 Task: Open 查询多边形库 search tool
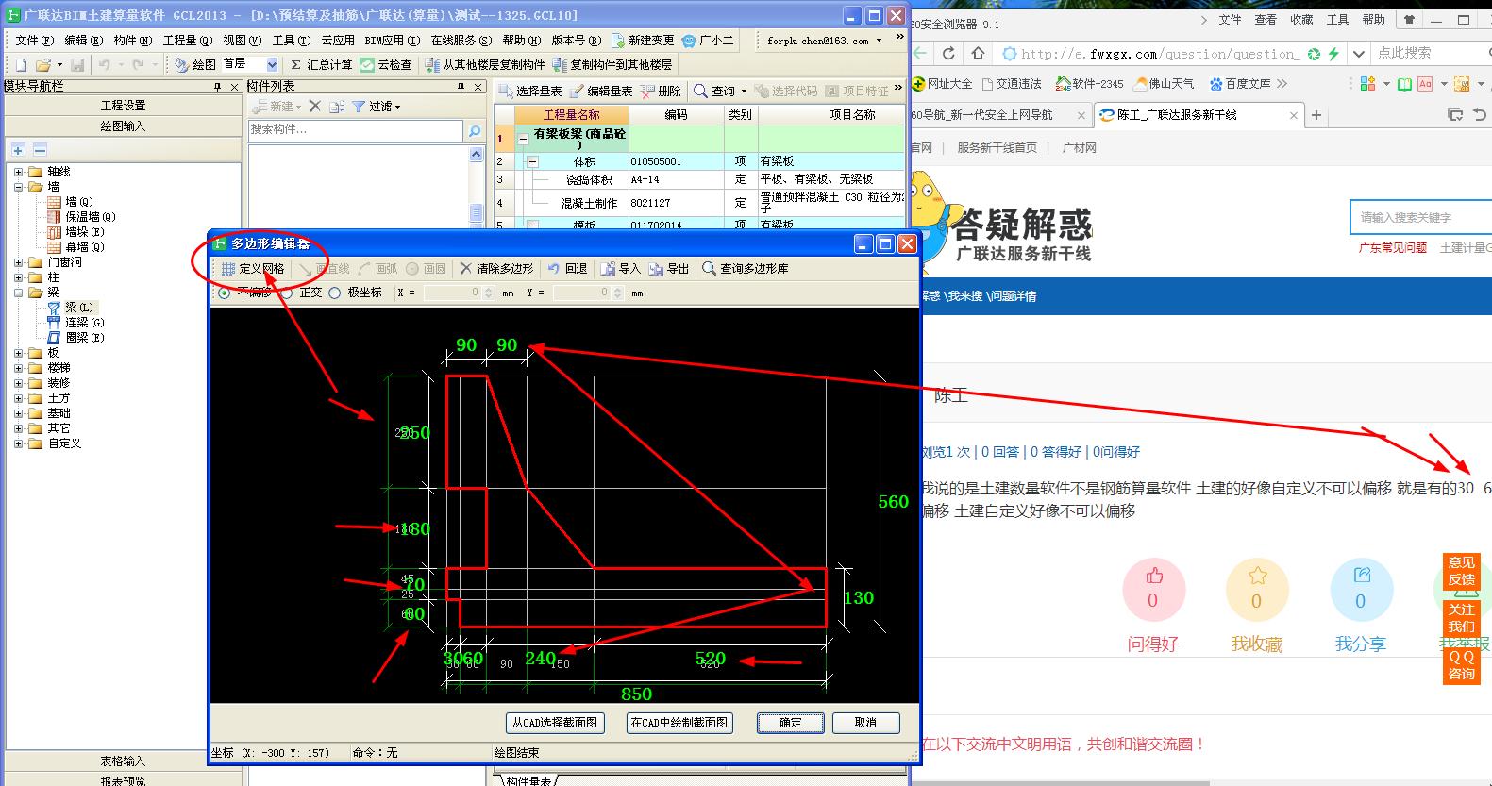point(746,269)
